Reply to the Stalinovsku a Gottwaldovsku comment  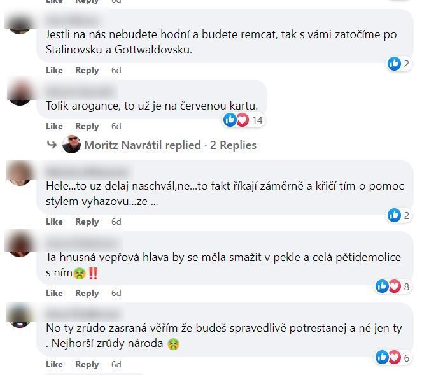pyautogui.click(x=87, y=70)
